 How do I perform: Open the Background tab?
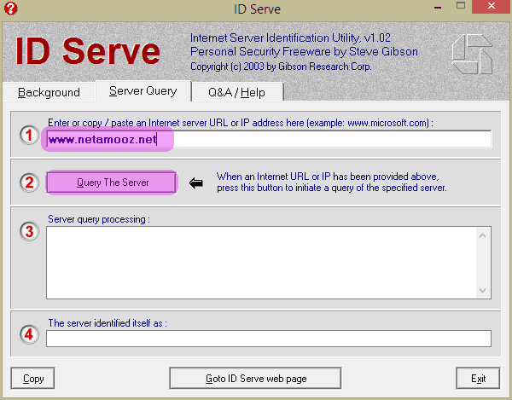pos(49,92)
